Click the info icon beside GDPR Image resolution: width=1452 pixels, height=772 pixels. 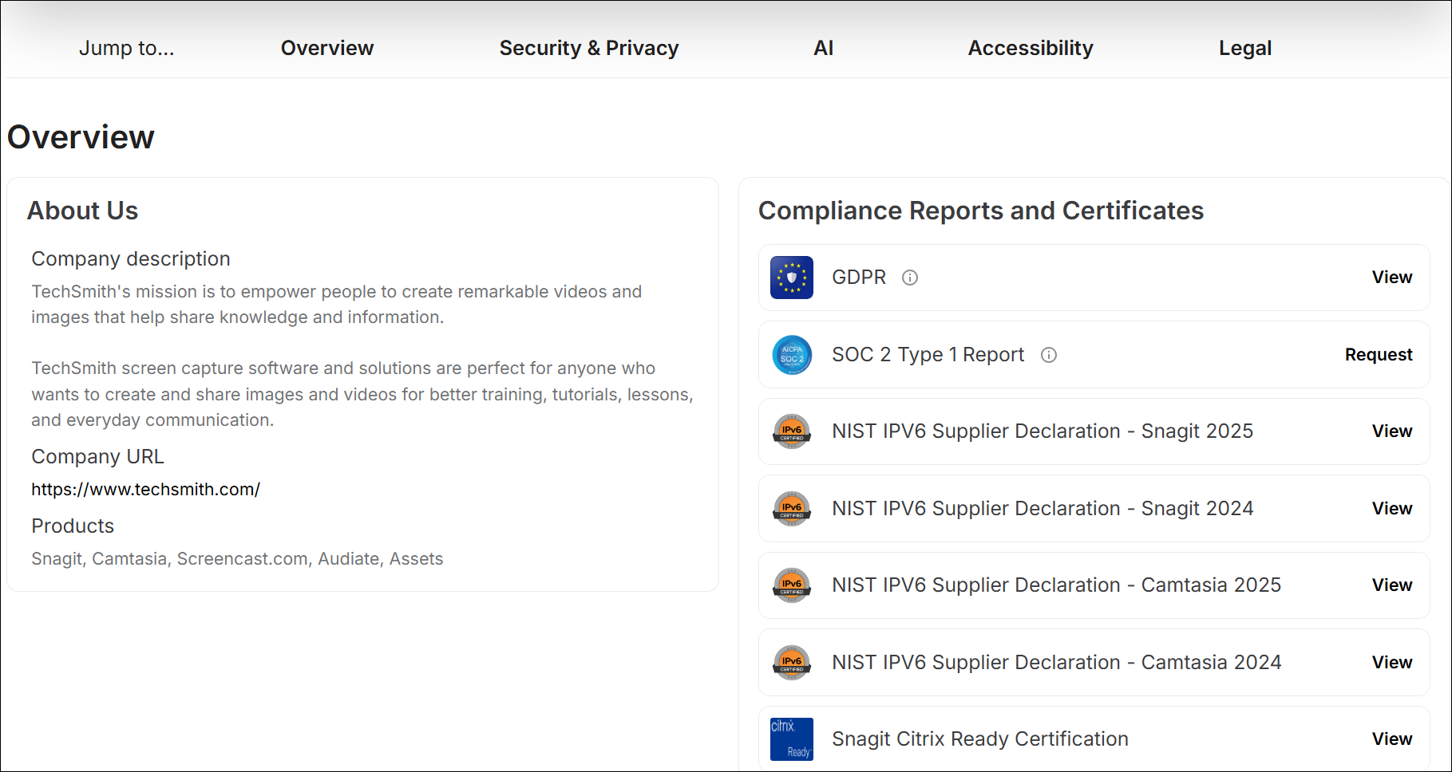pyautogui.click(x=909, y=278)
